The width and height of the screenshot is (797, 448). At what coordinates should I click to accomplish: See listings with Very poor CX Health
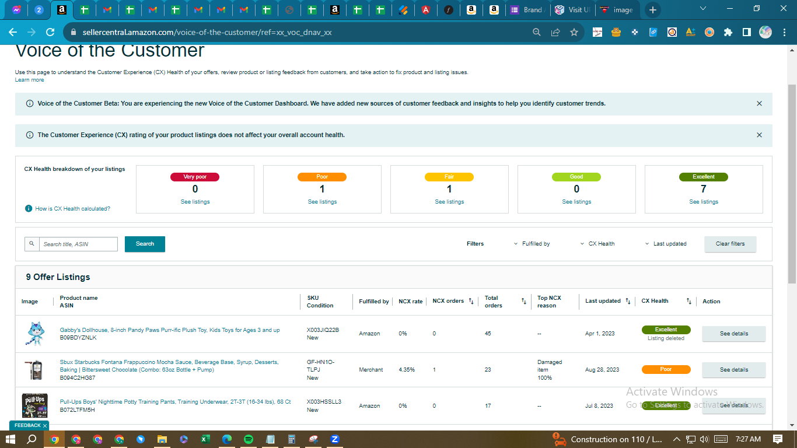coord(195,202)
